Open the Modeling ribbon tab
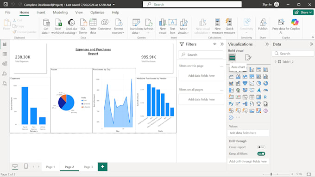This screenshot has height=177, width=315. click(x=60, y=12)
